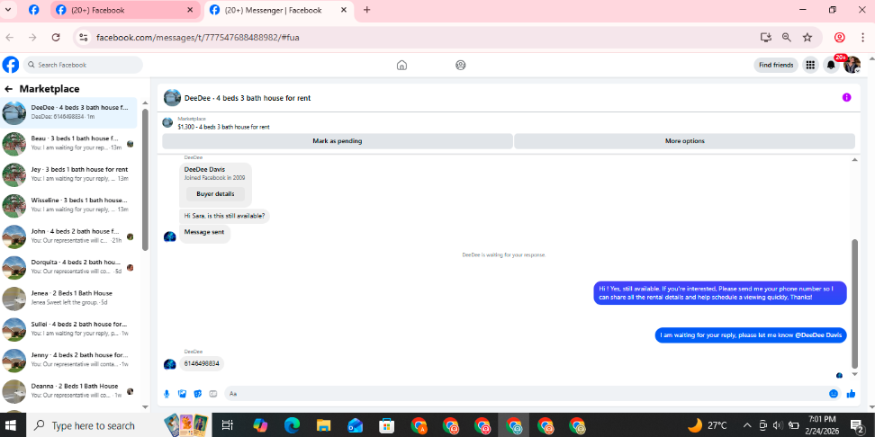
Task: Click the taskbar search box
Action: coord(94,426)
